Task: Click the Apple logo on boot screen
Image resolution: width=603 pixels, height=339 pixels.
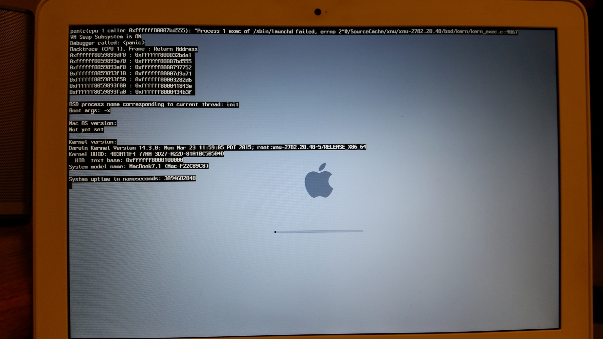Action: pyautogui.click(x=319, y=180)
